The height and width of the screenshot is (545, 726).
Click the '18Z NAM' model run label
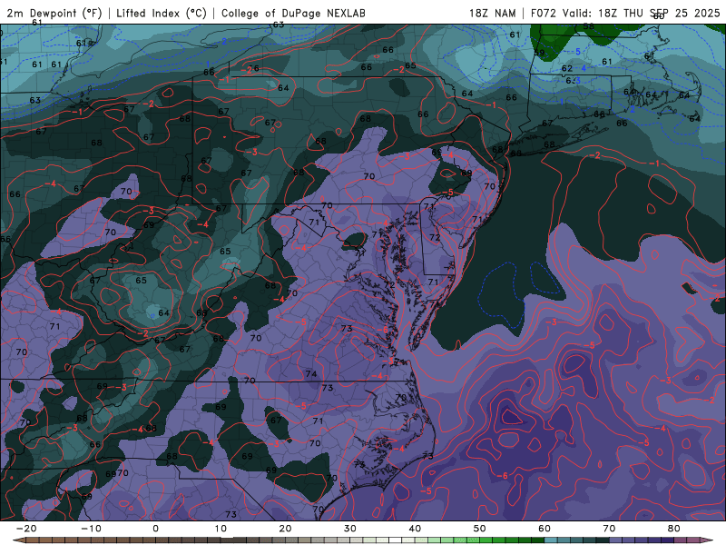(x=492, y=13)
